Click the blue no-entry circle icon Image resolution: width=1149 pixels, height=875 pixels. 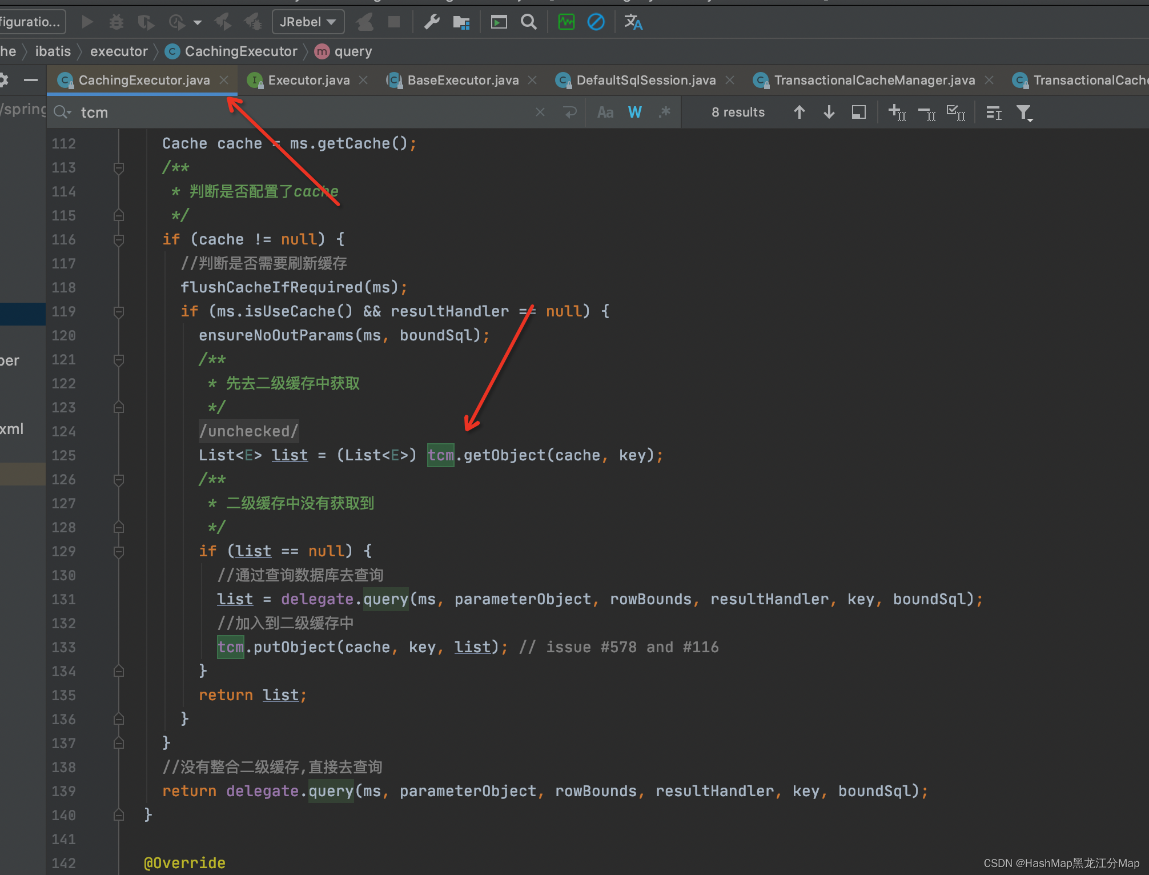596,22
